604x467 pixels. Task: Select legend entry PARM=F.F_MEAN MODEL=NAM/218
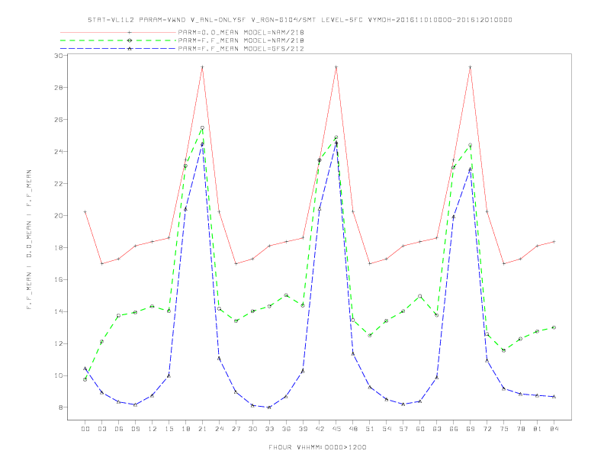coord(241,40)
